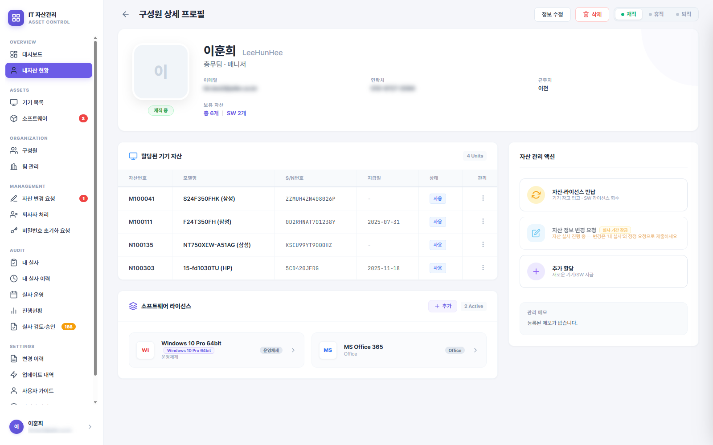Open 사용자 가이드 sidebar item
713x445 pixels.
coord(49,391)
